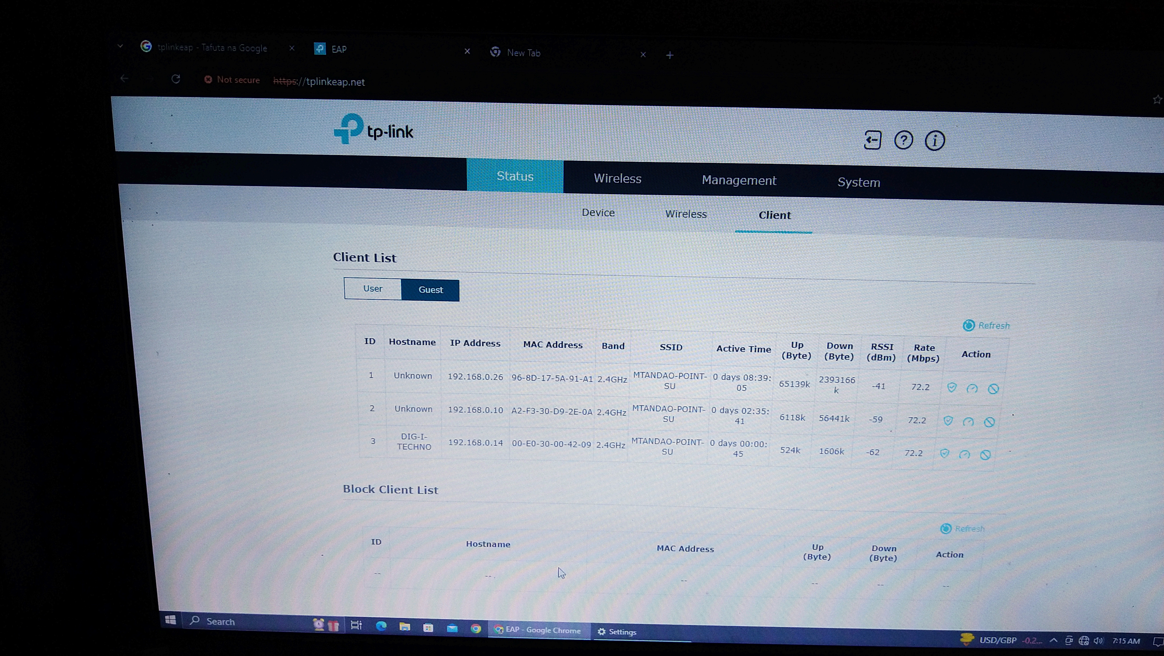The image size is (1164, 656).
Task: Expand hidden system tray icons chevron
Action: (1053, 640)
